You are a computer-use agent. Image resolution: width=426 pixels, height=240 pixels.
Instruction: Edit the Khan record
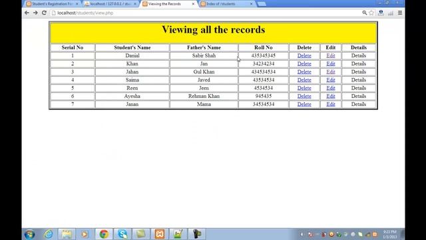331,64
